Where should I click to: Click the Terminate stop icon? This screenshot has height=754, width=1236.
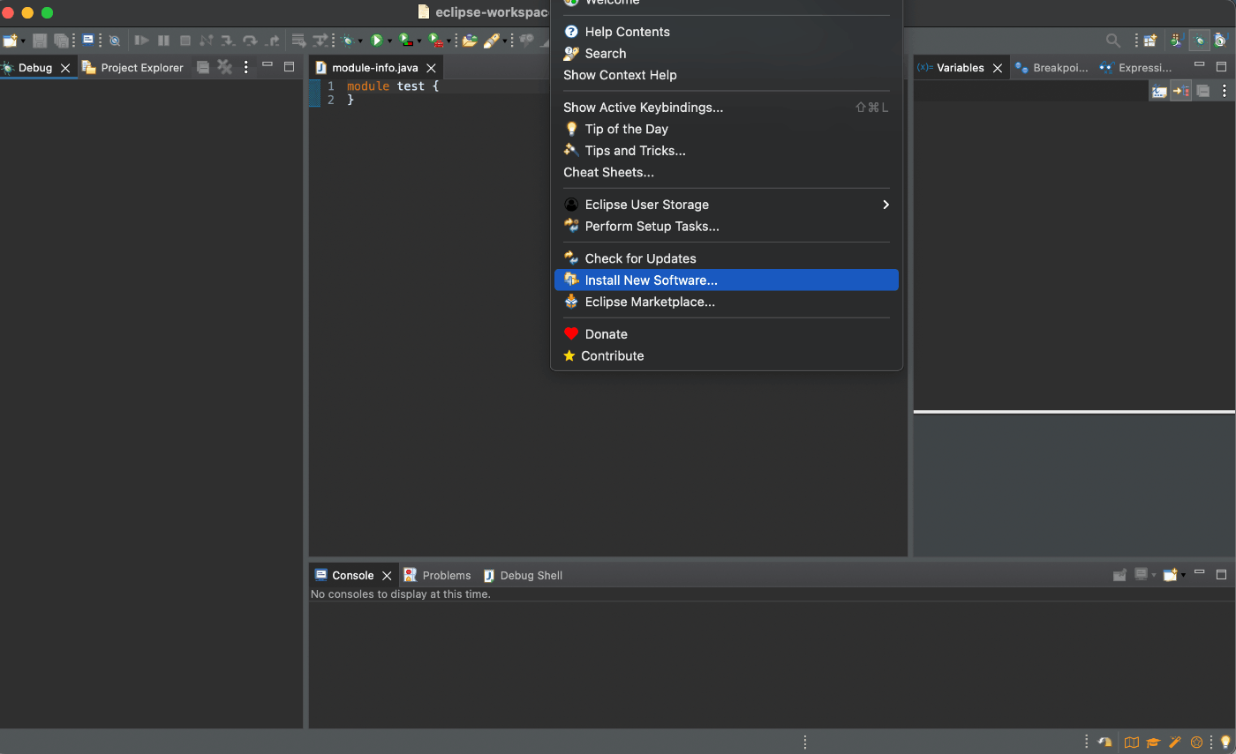185,41
